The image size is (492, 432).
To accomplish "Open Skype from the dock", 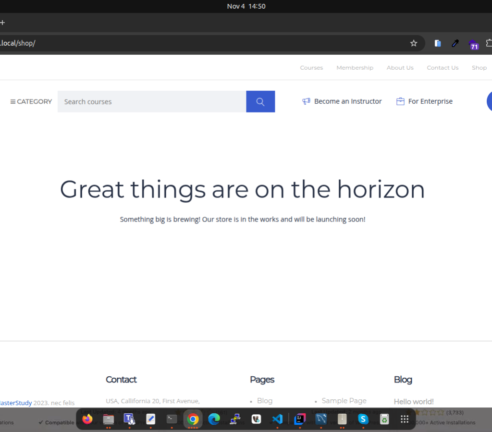I will (x=363, y=419).
